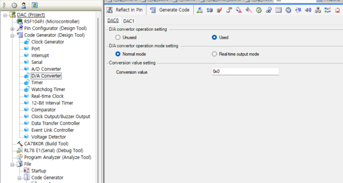Collapse the Code Generator folder under File
The width and height of the screenshot is (343, 183).
coord(19,178)
